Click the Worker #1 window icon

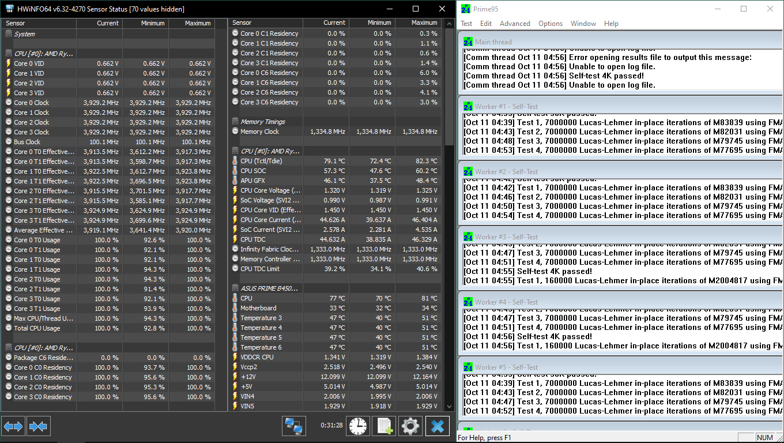(468, 107)
